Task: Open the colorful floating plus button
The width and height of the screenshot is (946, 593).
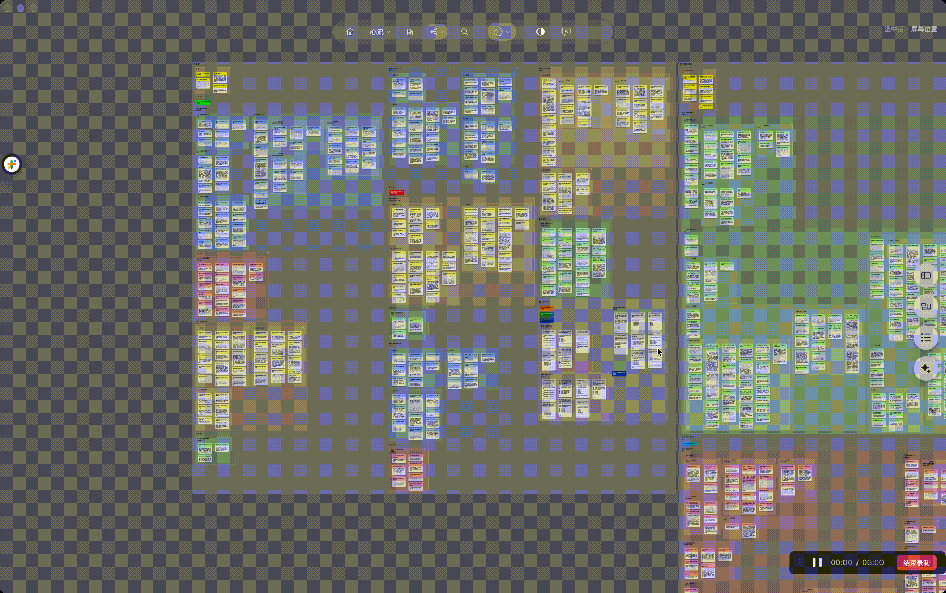Action: [12, 164]
